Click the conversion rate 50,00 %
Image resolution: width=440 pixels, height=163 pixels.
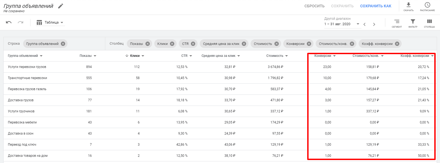click(x=423, y=156)
